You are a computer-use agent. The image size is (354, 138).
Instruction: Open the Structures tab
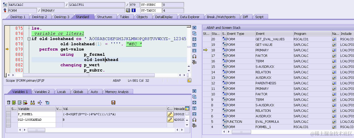[x=105, y=17]
